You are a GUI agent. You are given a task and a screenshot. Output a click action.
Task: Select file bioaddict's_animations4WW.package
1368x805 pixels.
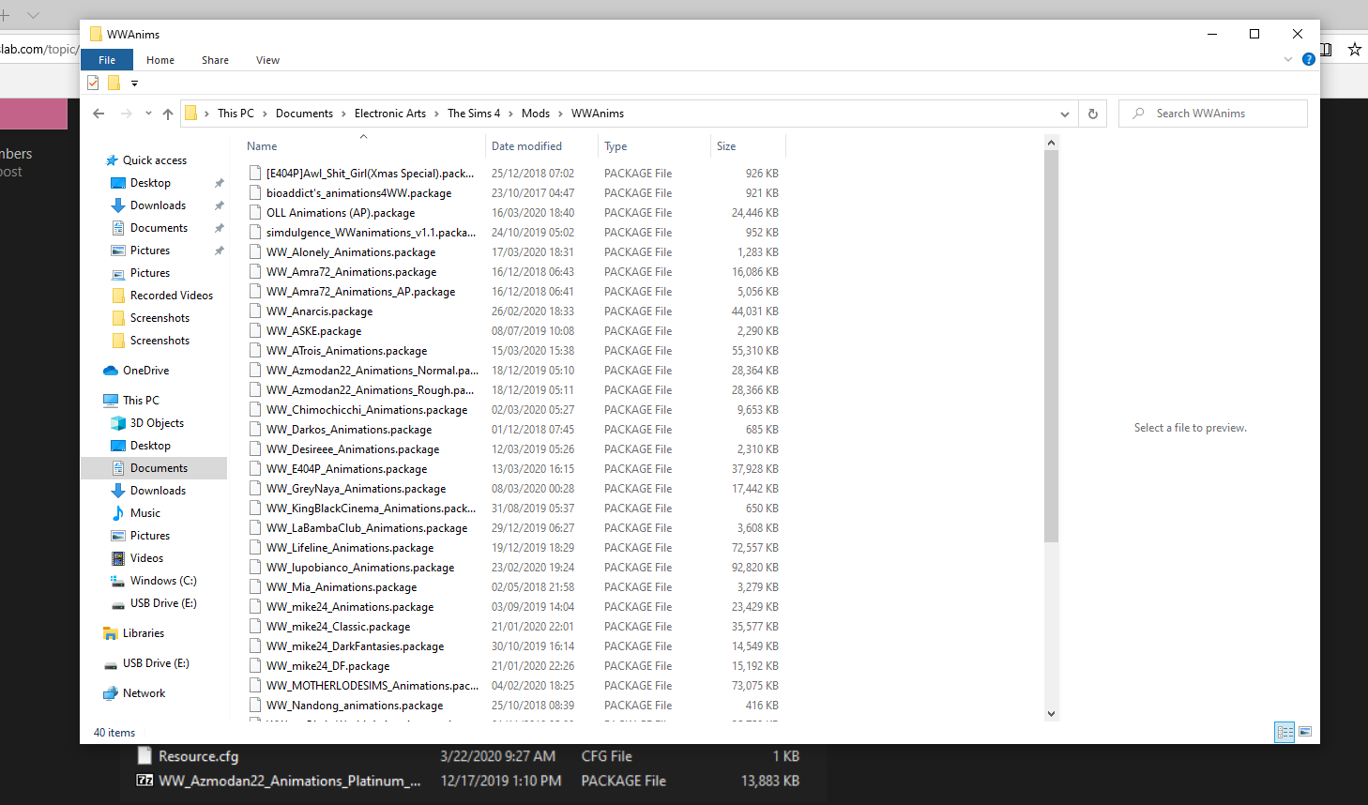[x=358, y=193]
